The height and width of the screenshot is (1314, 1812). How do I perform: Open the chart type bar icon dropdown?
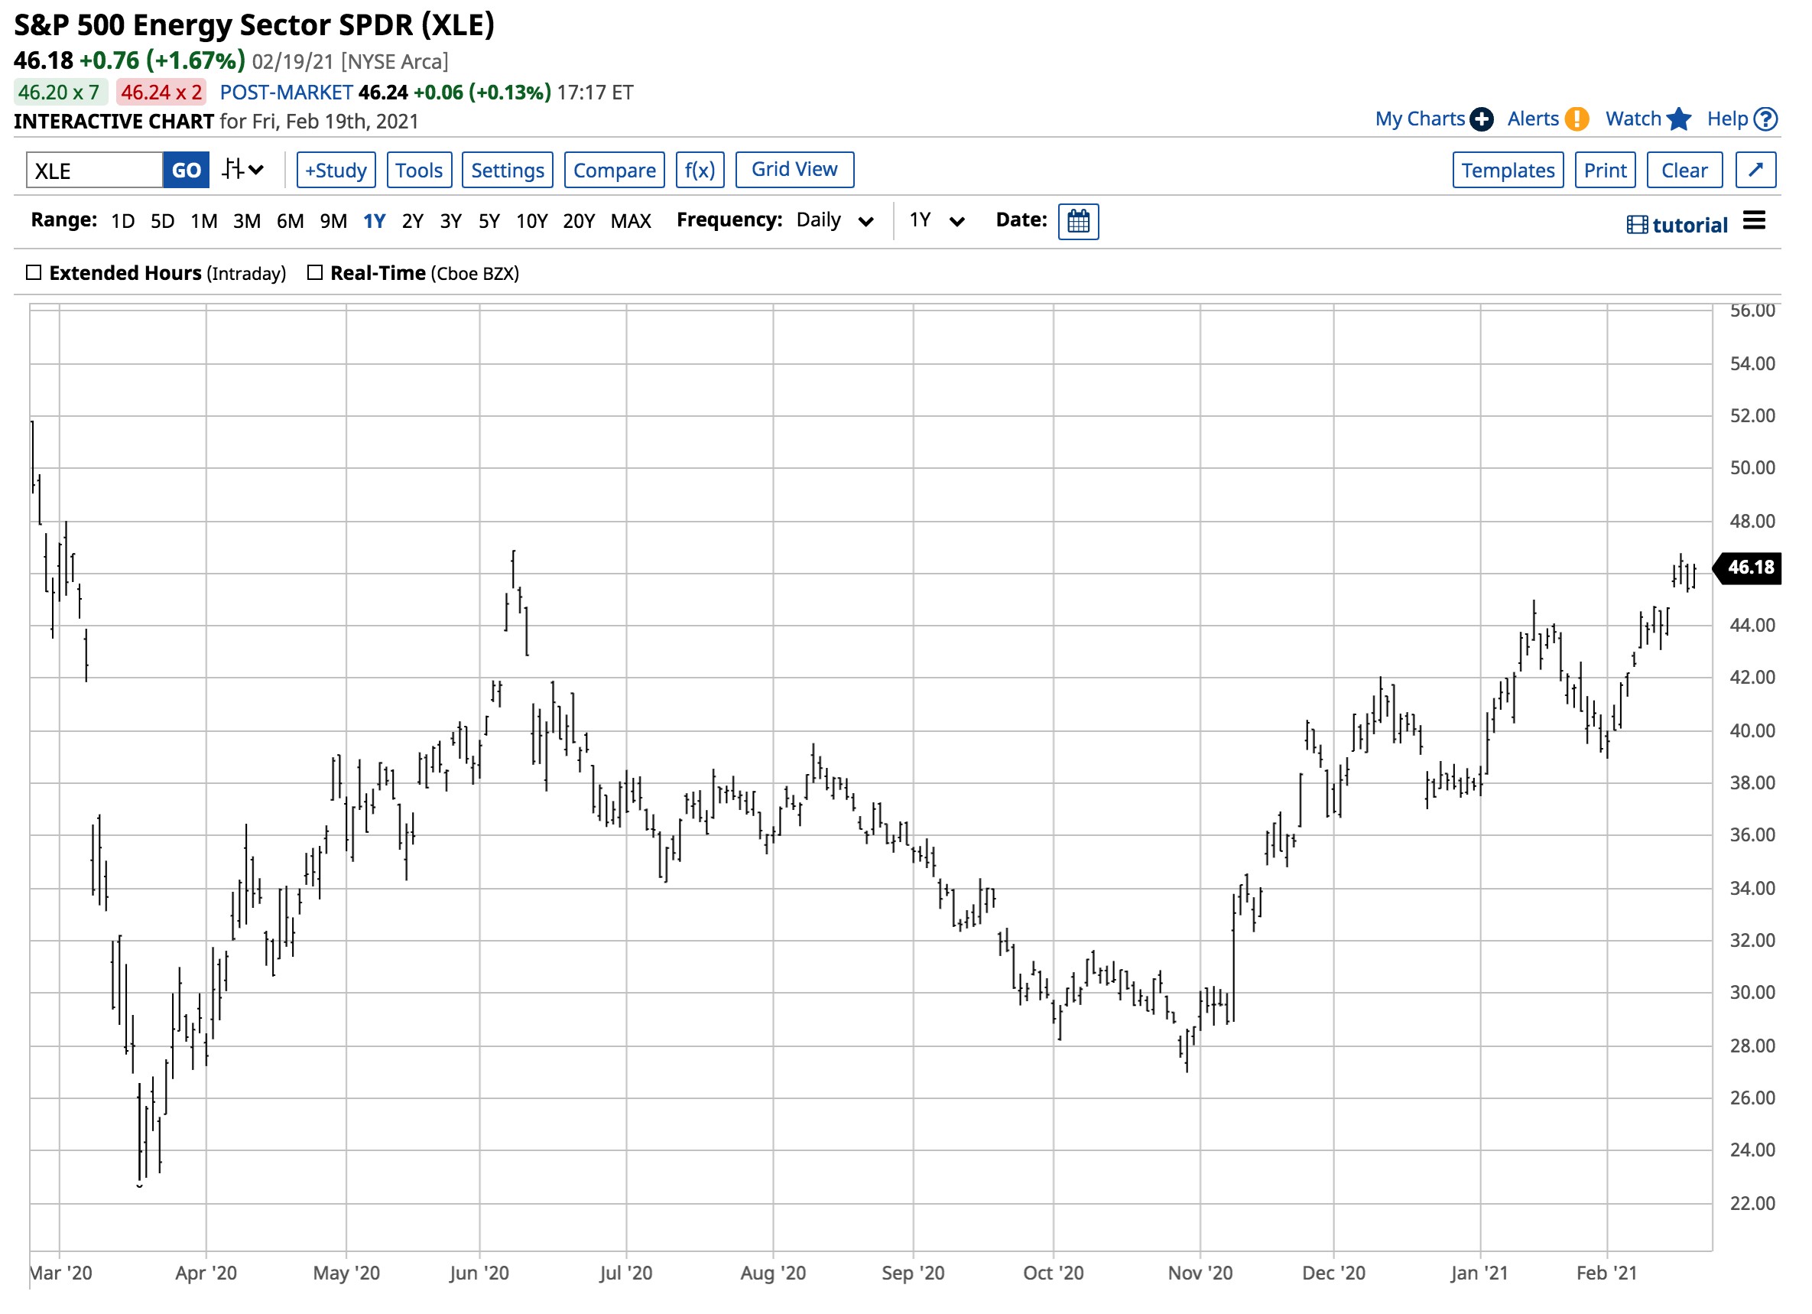(x=243, y=171)
